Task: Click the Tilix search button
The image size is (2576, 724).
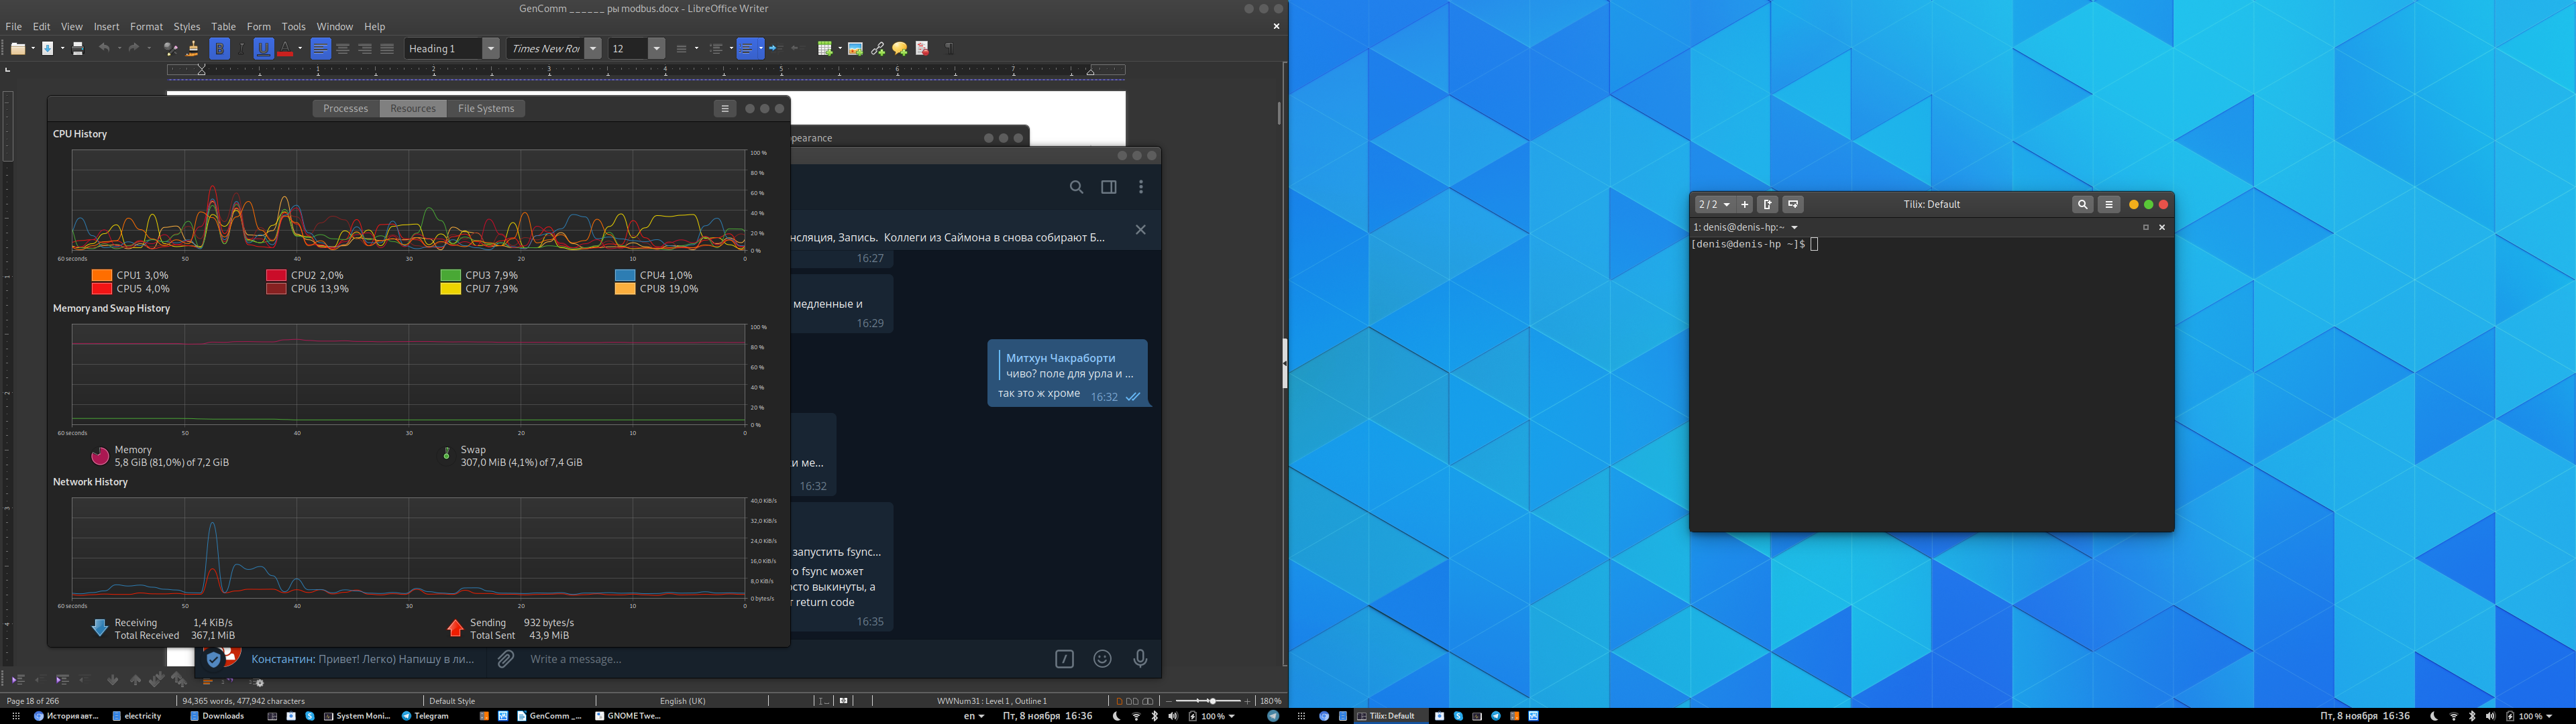Action: tap(2082, 205)
